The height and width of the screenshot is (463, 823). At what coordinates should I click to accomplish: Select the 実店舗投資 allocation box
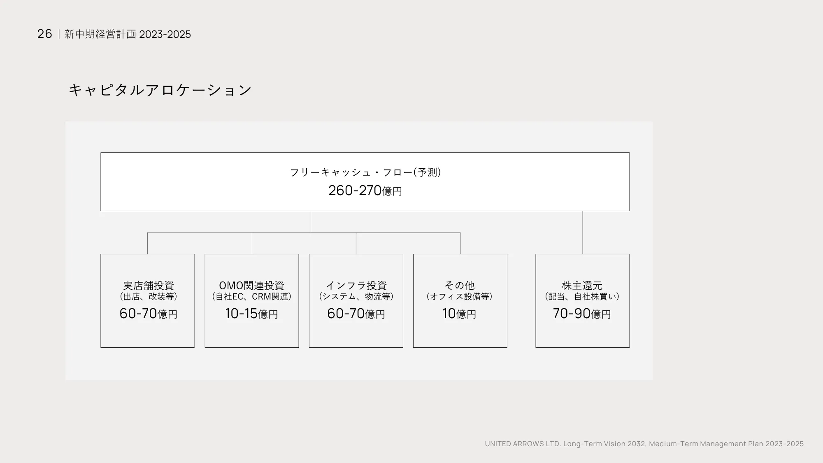click(x=147, y=301)
